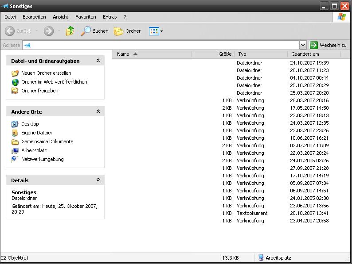Click the Zurück back arrow

click(10, 31)
